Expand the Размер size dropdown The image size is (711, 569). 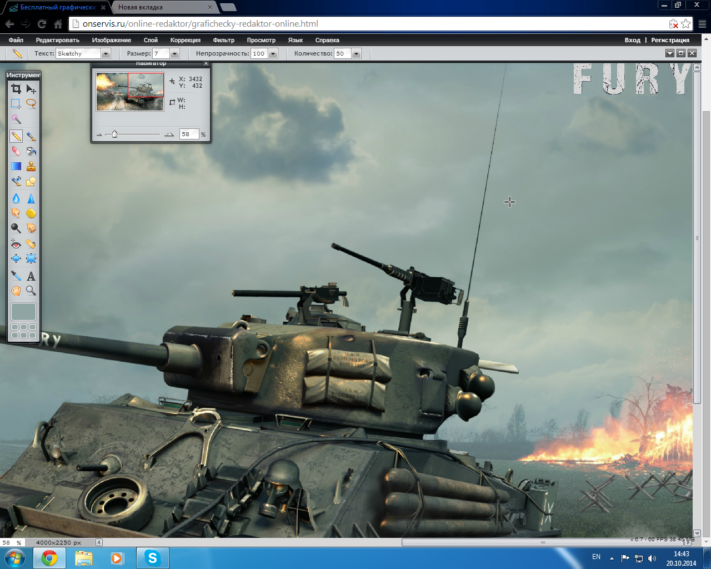pyautogui.click(x=175, y=53)
